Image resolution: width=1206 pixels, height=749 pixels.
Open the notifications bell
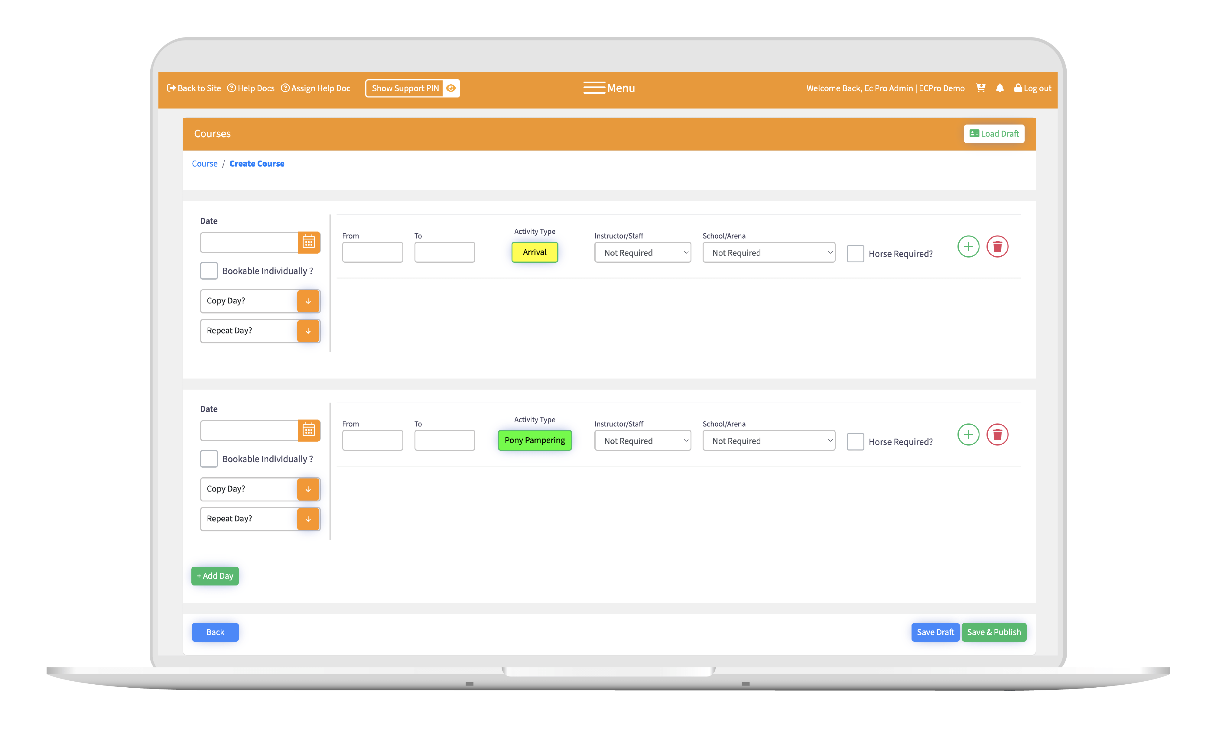pos(1000,88)
